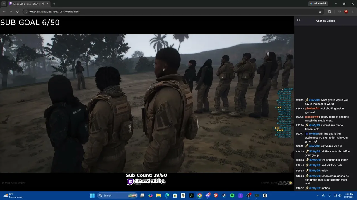Open the Windows Start menu

92,196
